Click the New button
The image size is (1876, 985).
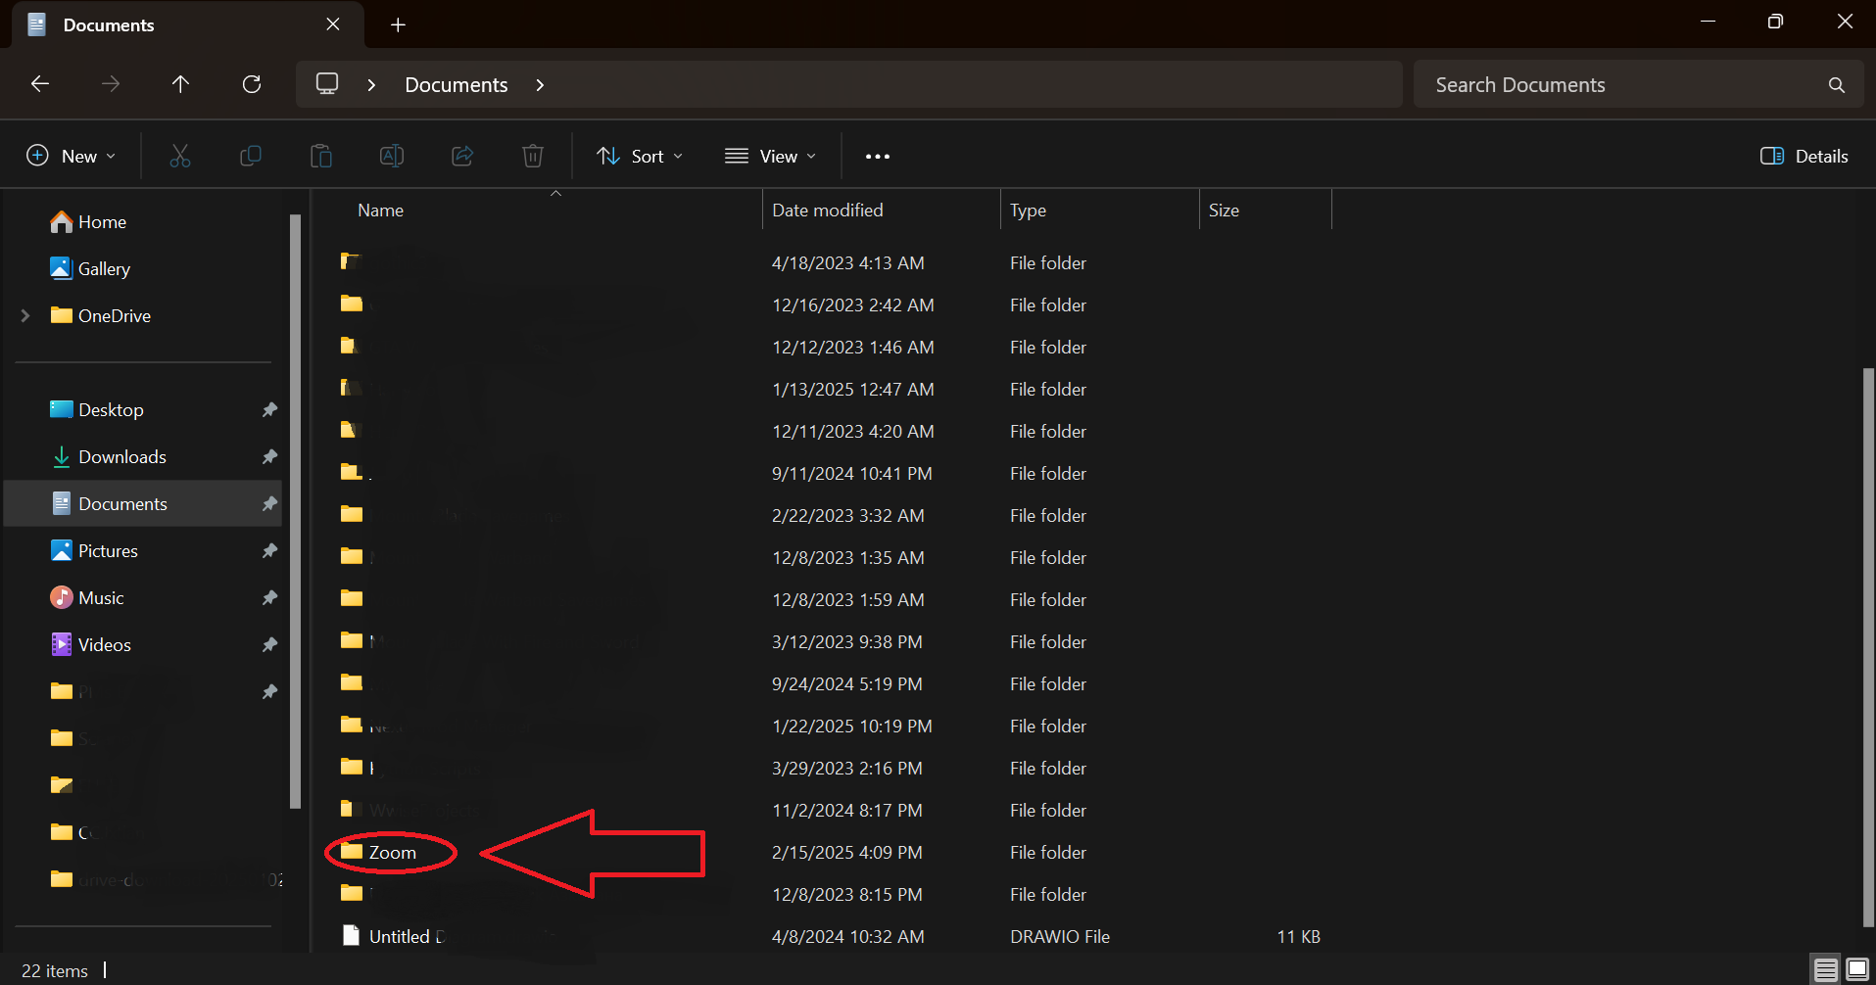coord(71,156)
